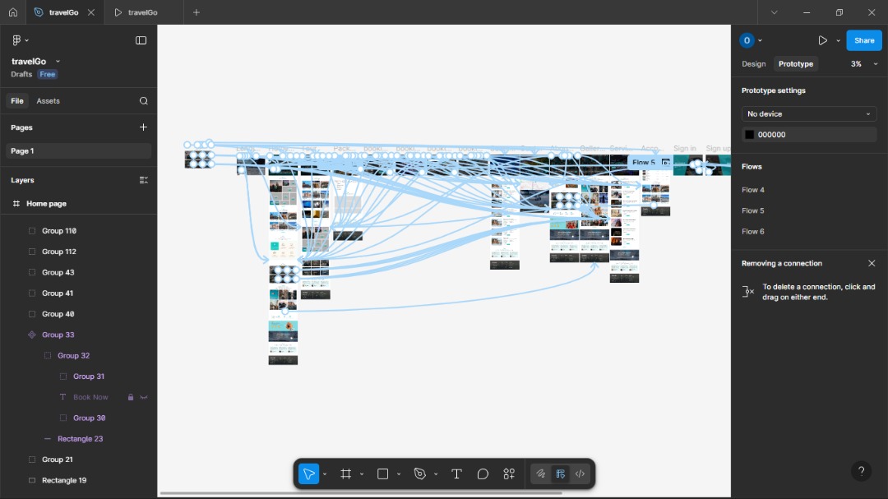The image size is (888, 499).
Task: Select the Move tool
Action: click(308, 474)
